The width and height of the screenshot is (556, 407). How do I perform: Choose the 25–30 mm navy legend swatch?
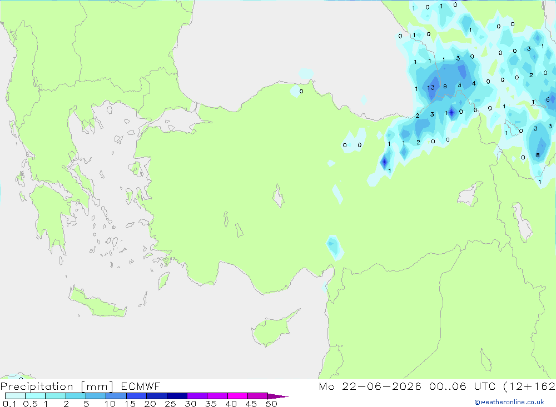(x=177, y=396)
